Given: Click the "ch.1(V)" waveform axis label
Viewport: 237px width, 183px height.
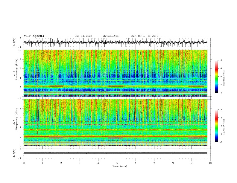Looking at the screenshot, I should pyautogui.click(x=14, y=42).
